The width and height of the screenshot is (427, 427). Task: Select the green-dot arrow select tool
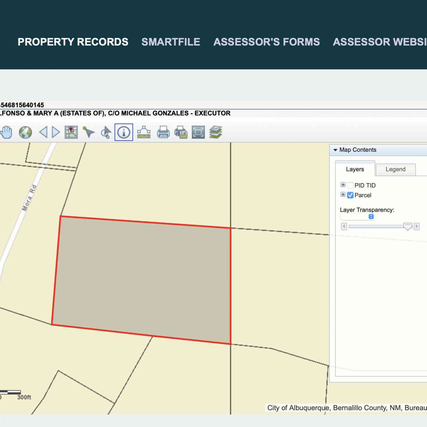[89, 132]
